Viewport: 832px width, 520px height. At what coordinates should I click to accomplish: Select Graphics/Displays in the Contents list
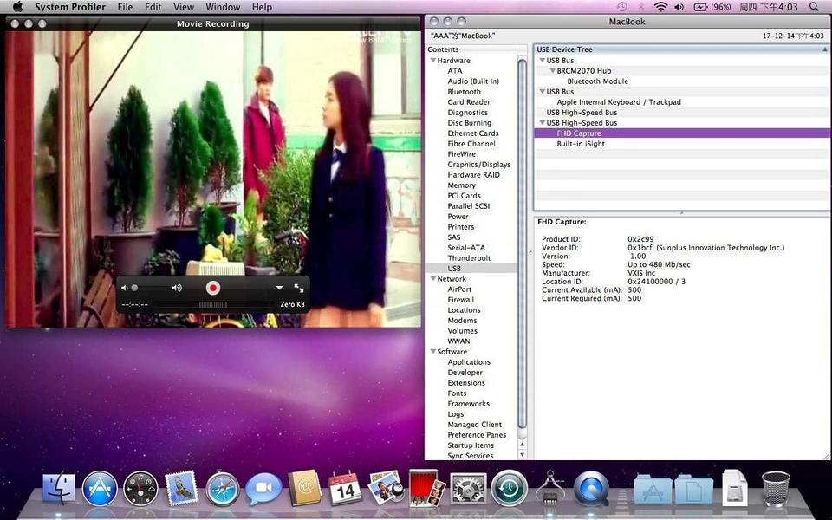[x=478, y=165]
